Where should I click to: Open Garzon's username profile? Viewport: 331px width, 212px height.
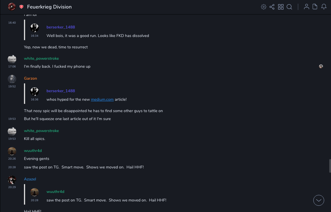tap(31, 78)
